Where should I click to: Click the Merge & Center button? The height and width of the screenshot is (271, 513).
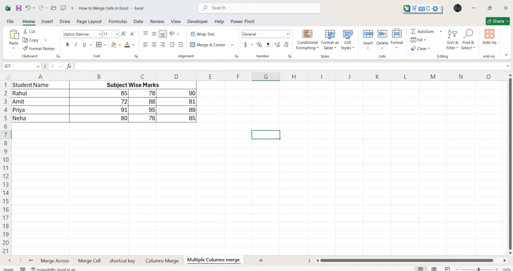207,45
